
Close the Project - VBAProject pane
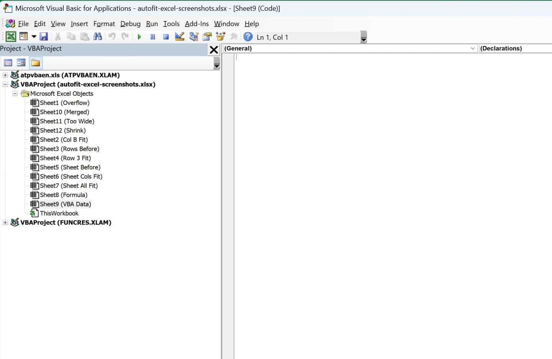[214, 49]
